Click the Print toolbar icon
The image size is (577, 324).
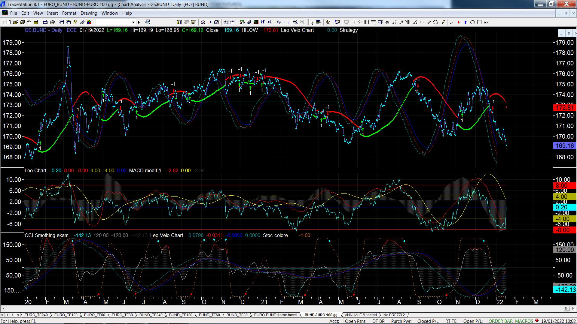point(52,22)
